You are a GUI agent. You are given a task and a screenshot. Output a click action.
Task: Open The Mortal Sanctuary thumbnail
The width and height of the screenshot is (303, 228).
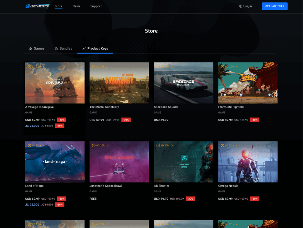(119, 83)
